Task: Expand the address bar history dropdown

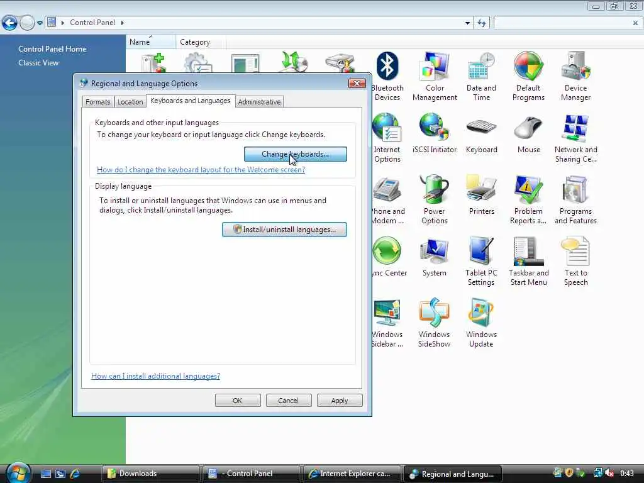Action: point(467,23)
